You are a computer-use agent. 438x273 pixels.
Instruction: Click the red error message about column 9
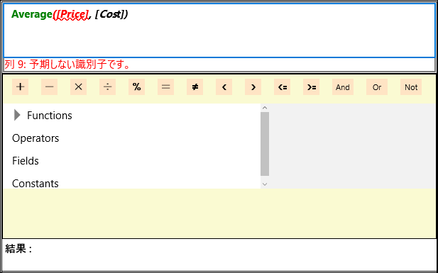pyautogui.click(x=67, y=65)
